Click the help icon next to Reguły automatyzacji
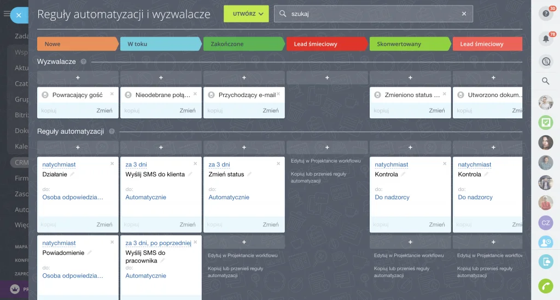The width and height of the screenshot is (560, 300). pyautogui.click(x=112, y=131)
